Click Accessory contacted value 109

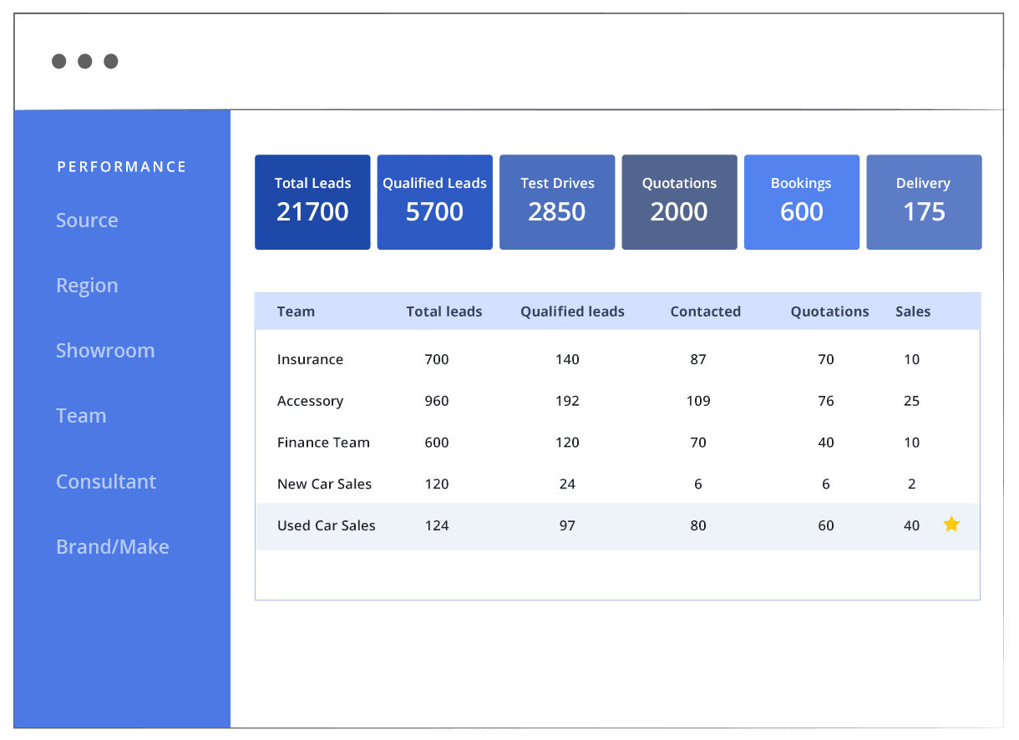698,401
